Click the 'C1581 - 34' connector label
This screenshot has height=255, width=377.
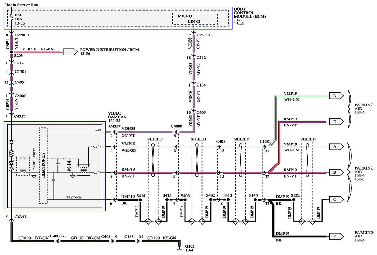point(134,237)
